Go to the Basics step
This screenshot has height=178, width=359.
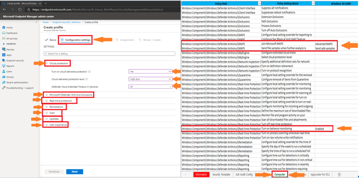point(51,40)
